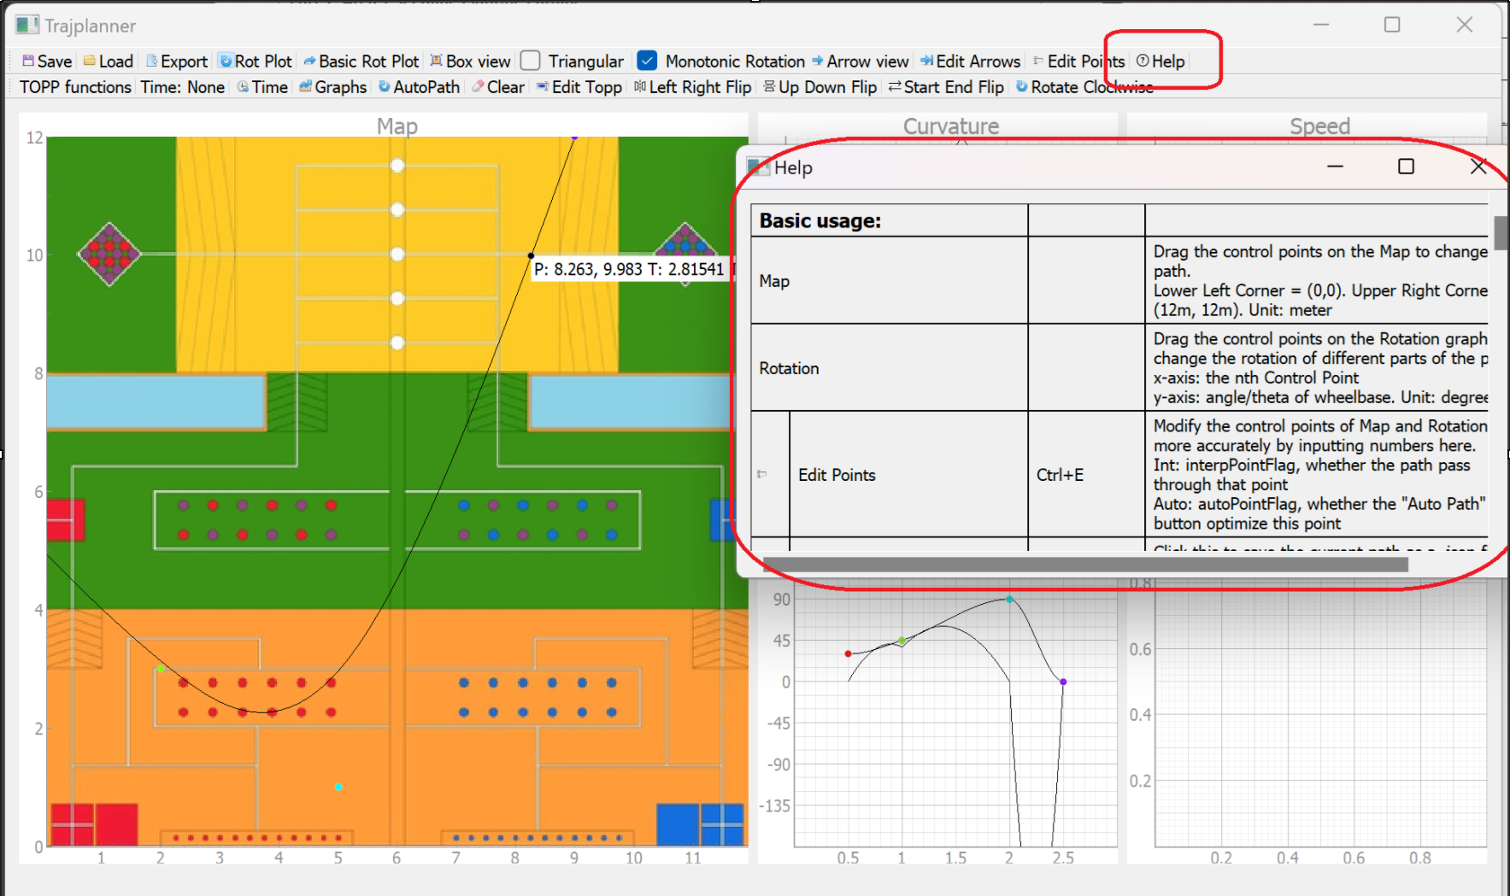Open the Rot Plot view
This screenshot has width=1510, height=896.
pyautogui.click(x=256, y=61)
